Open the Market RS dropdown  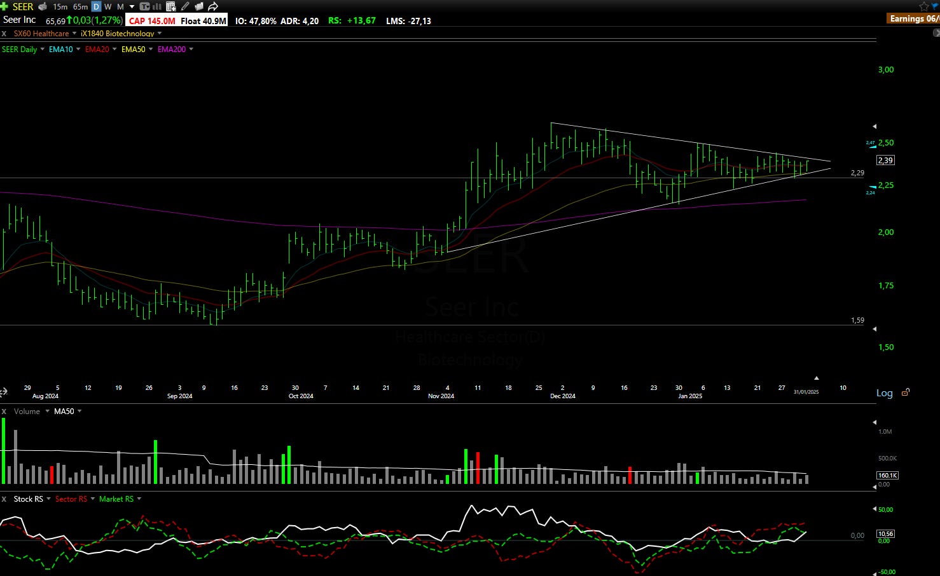point(139,499)
